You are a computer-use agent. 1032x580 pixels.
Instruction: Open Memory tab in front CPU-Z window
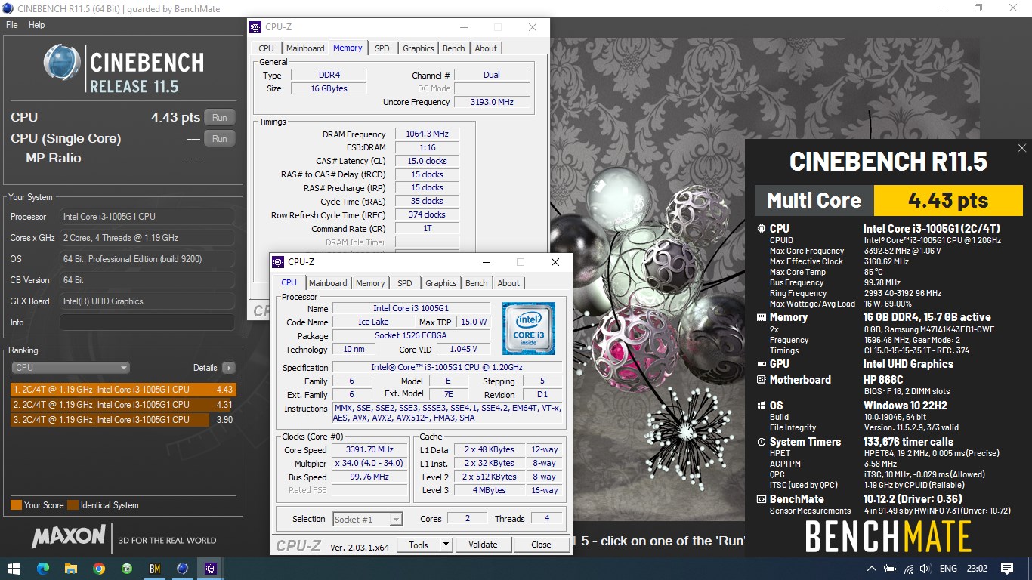click(x=370, y=283)
